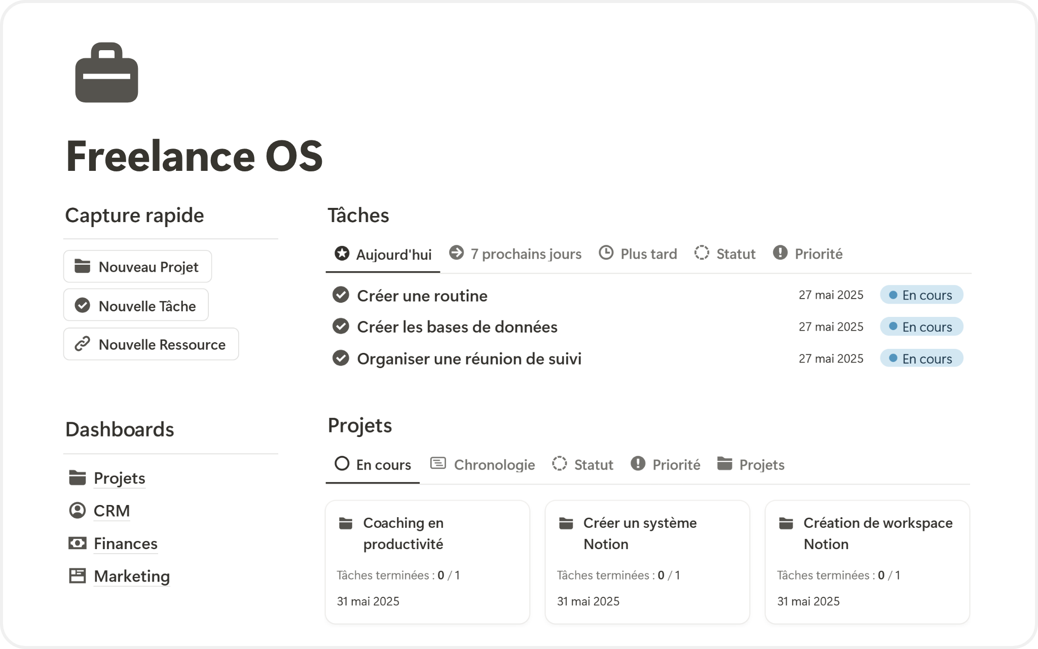This screenshot has height=649, width=1038.
Task: Open the 27 mai 2025 date of Créer une routine
Action: point(831,295)
